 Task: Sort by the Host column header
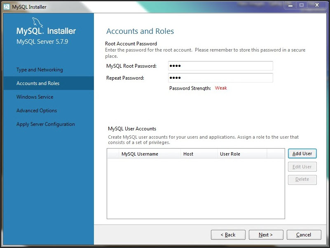[x=199, y=154]
